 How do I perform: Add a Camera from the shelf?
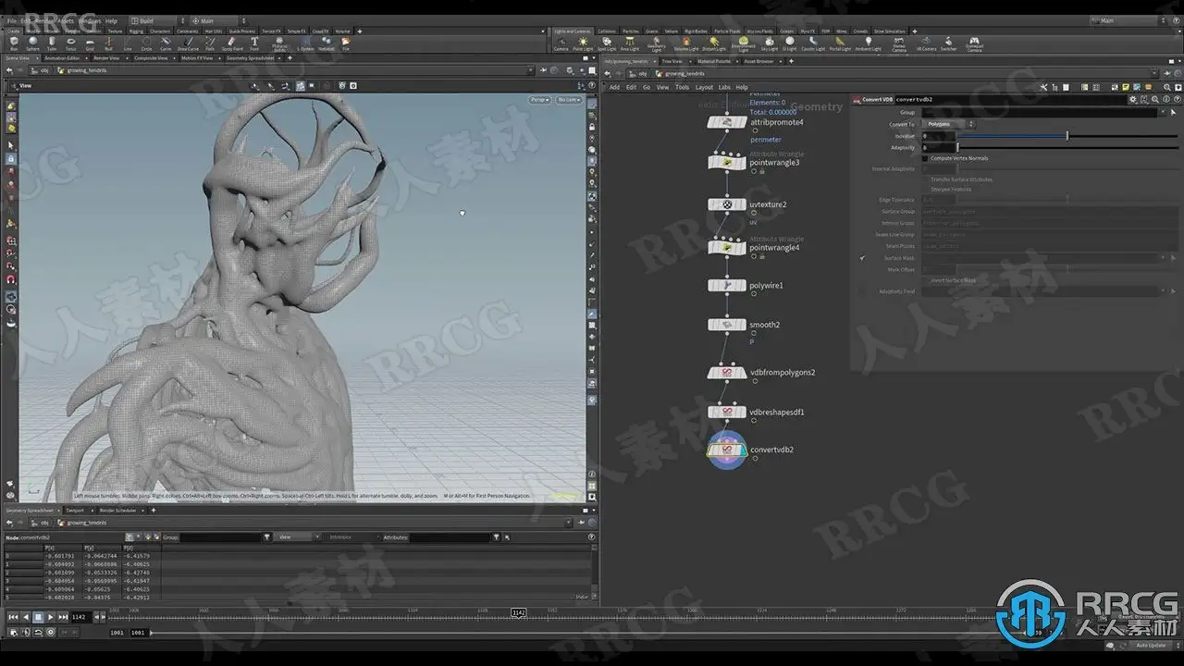[x=561, y=43]
